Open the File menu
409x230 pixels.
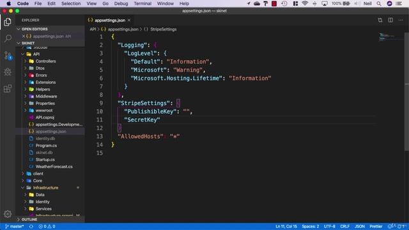point(38,4)
